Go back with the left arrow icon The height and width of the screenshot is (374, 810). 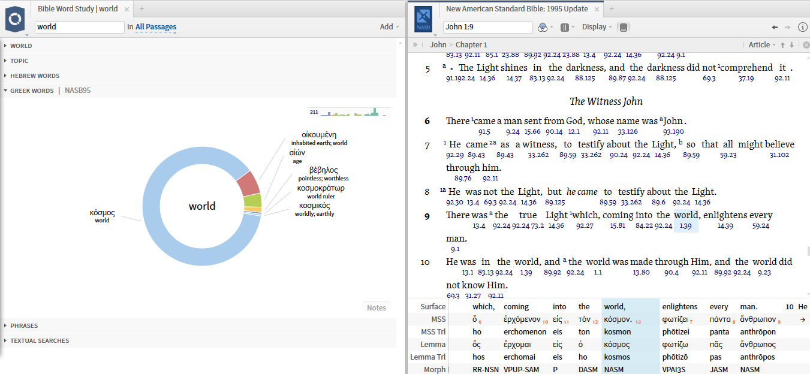click(x=775, y=27)
